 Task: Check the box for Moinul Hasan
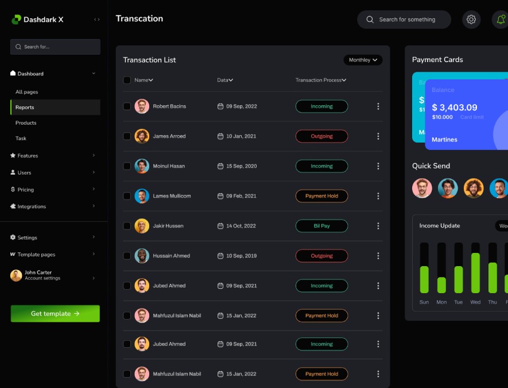(127, 166)
